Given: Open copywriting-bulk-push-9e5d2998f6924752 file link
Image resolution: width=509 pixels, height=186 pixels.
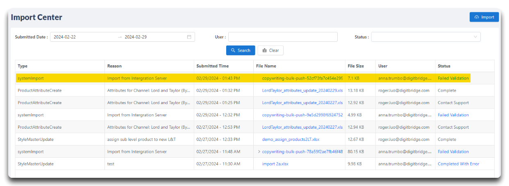Looking at the screenshot, I should click(302, 115).
